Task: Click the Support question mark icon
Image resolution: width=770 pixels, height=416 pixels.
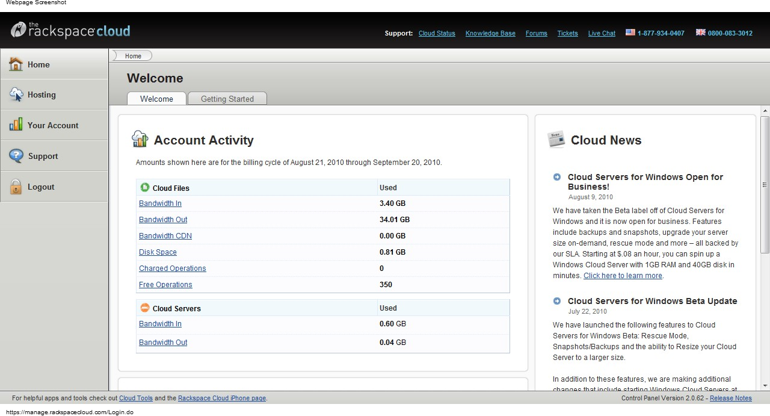Action: [x=16, y=156]
